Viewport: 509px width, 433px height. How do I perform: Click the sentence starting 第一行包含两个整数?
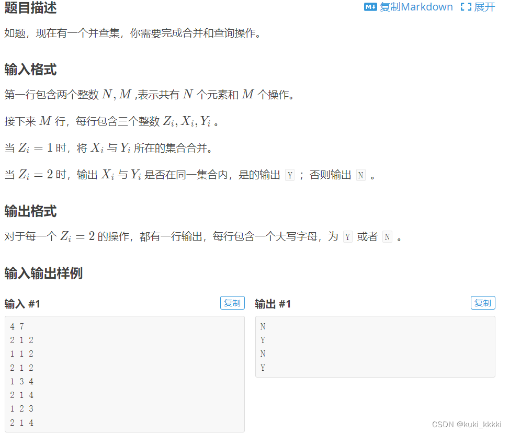149,95
